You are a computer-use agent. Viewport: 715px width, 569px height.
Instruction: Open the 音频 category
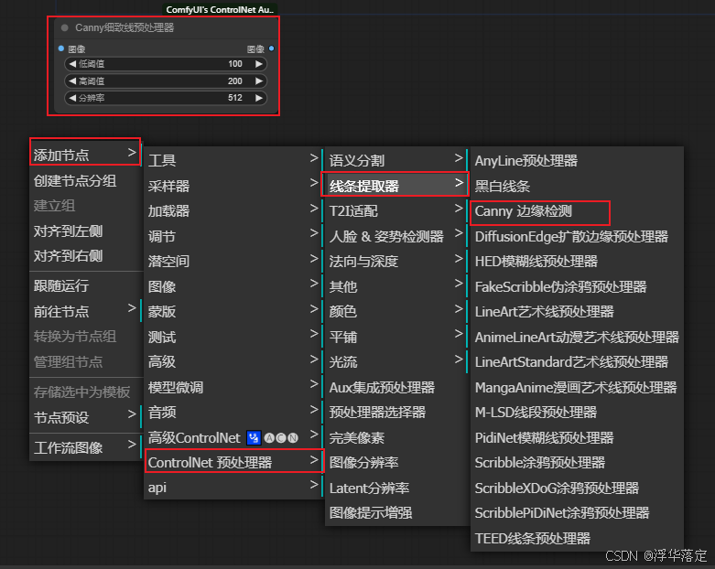[233, 413]
